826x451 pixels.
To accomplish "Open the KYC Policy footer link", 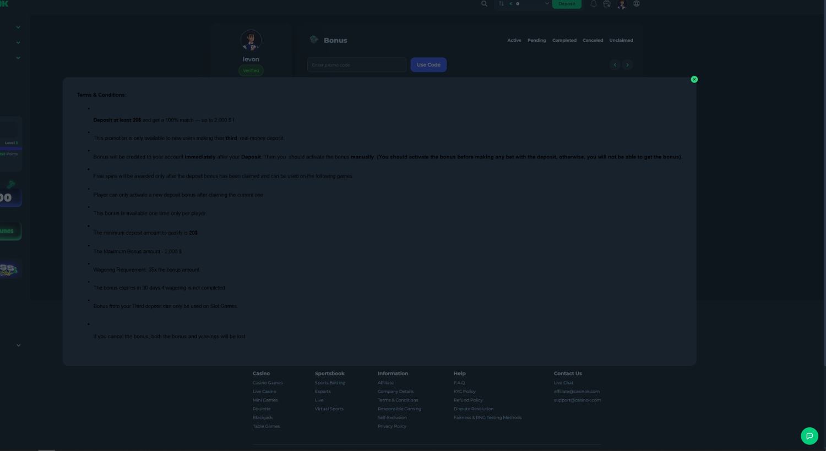I will 464,392.
